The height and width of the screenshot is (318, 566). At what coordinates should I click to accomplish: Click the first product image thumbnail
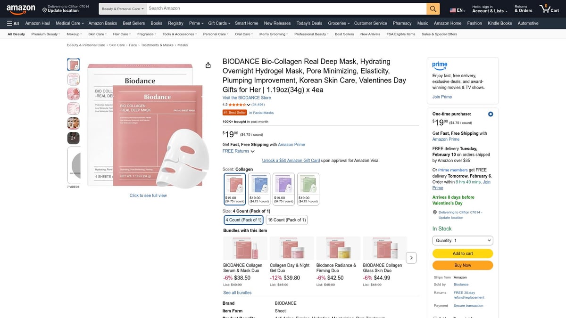(73, 64)
